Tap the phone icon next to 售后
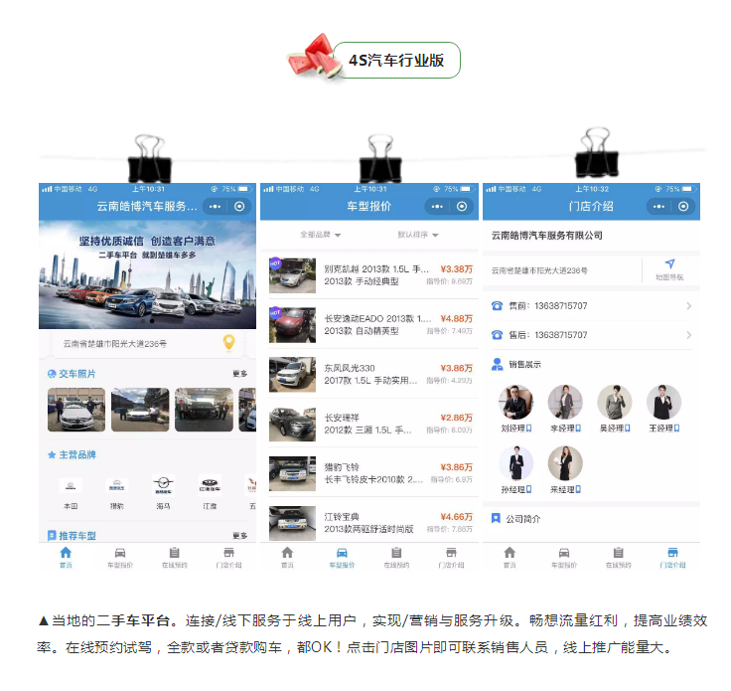The image size is (731, 691). click(498, 335)
